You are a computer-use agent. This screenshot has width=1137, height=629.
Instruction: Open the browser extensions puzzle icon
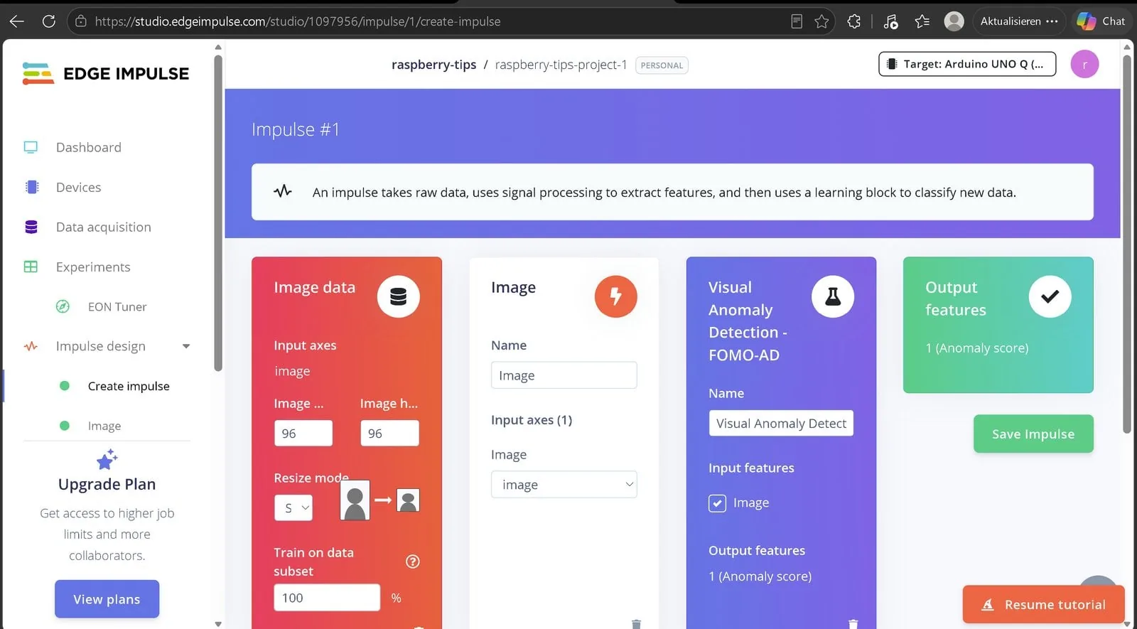pos(854,21)
